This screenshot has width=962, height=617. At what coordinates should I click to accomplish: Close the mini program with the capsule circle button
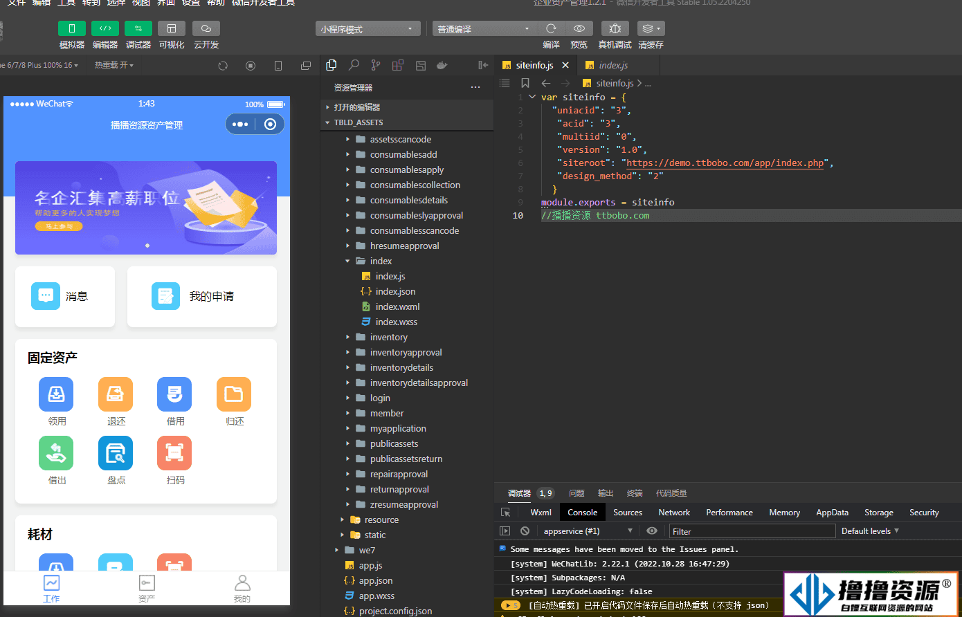tap(271, 125)
